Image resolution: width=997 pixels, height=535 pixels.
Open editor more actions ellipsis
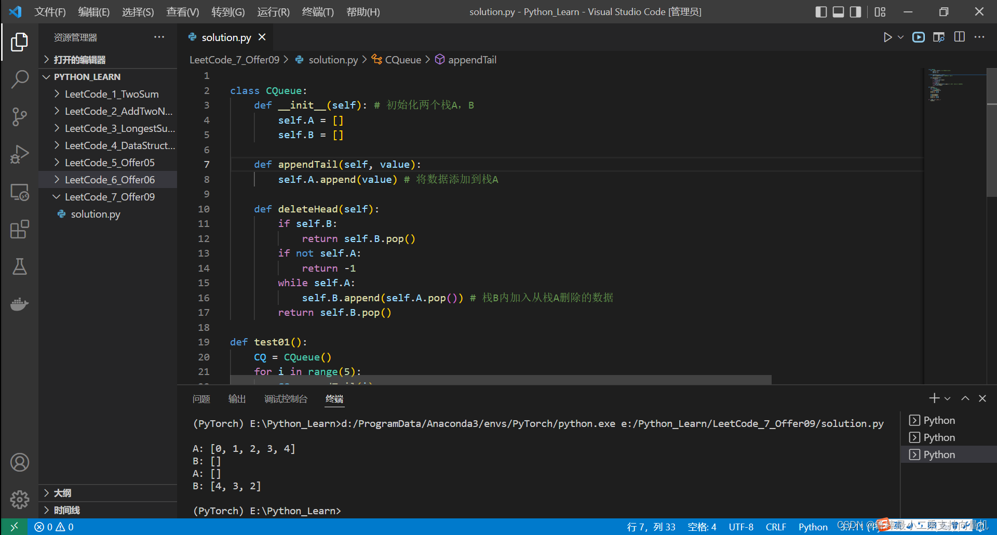[979, 37]
